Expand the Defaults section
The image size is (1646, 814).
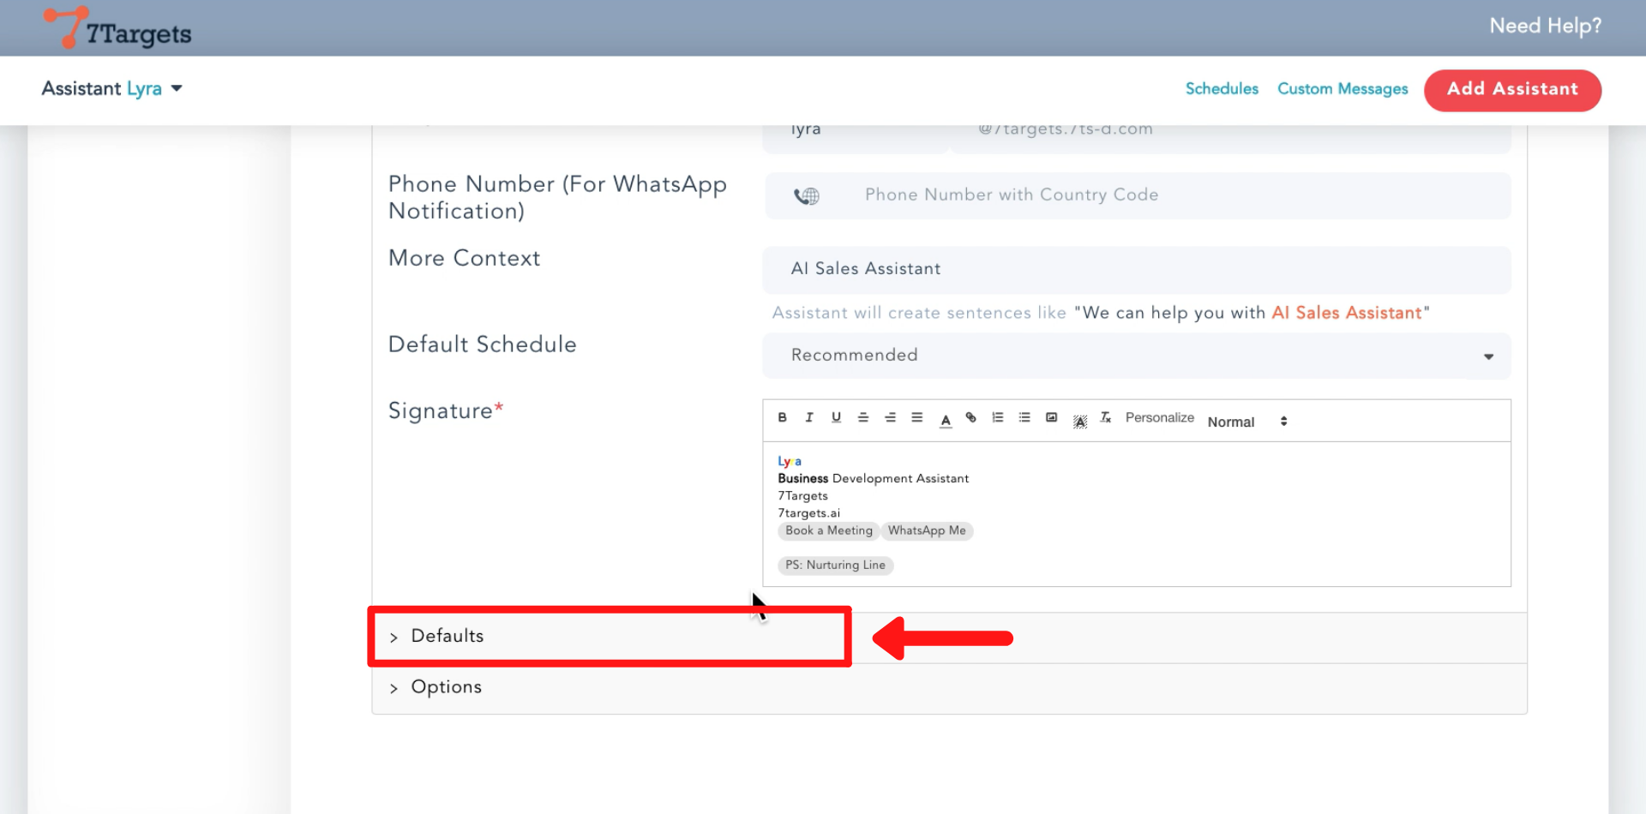click(448, 637)
